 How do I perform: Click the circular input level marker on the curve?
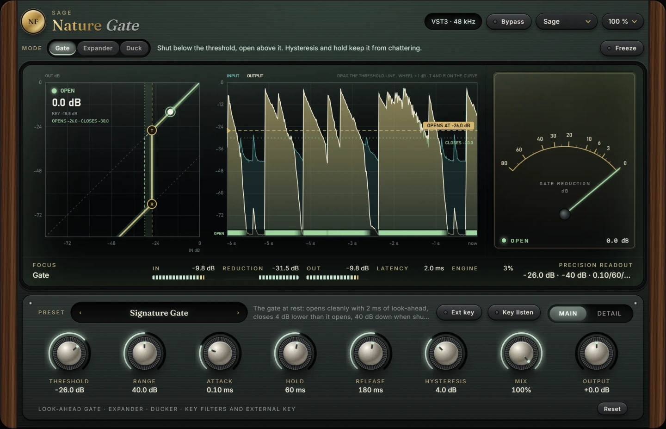pyautogui.click(x=170, y=112)
